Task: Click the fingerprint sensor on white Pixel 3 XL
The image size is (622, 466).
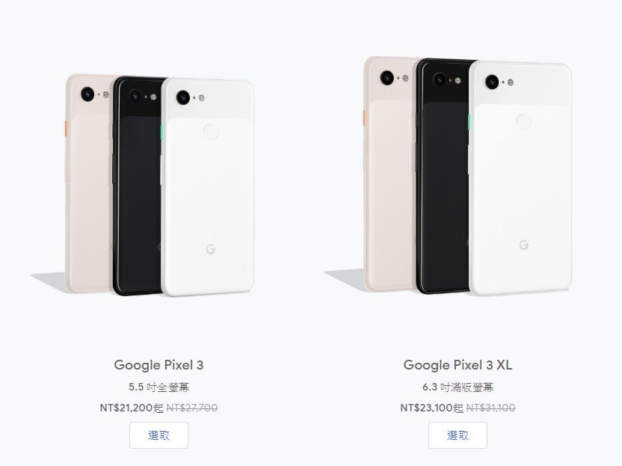Action: click(523, 122)
